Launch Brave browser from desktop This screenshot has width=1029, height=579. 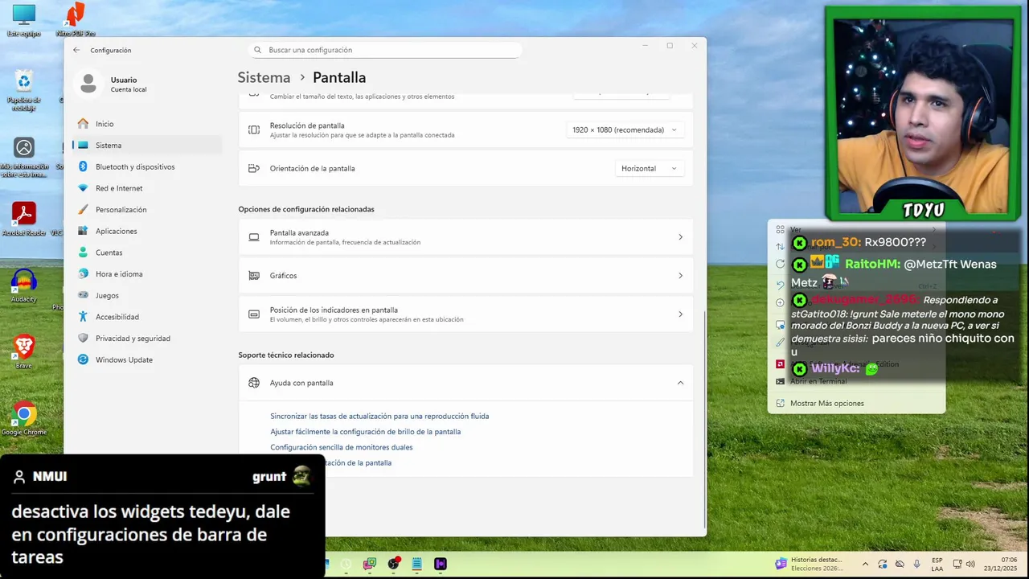coord(23,352)
